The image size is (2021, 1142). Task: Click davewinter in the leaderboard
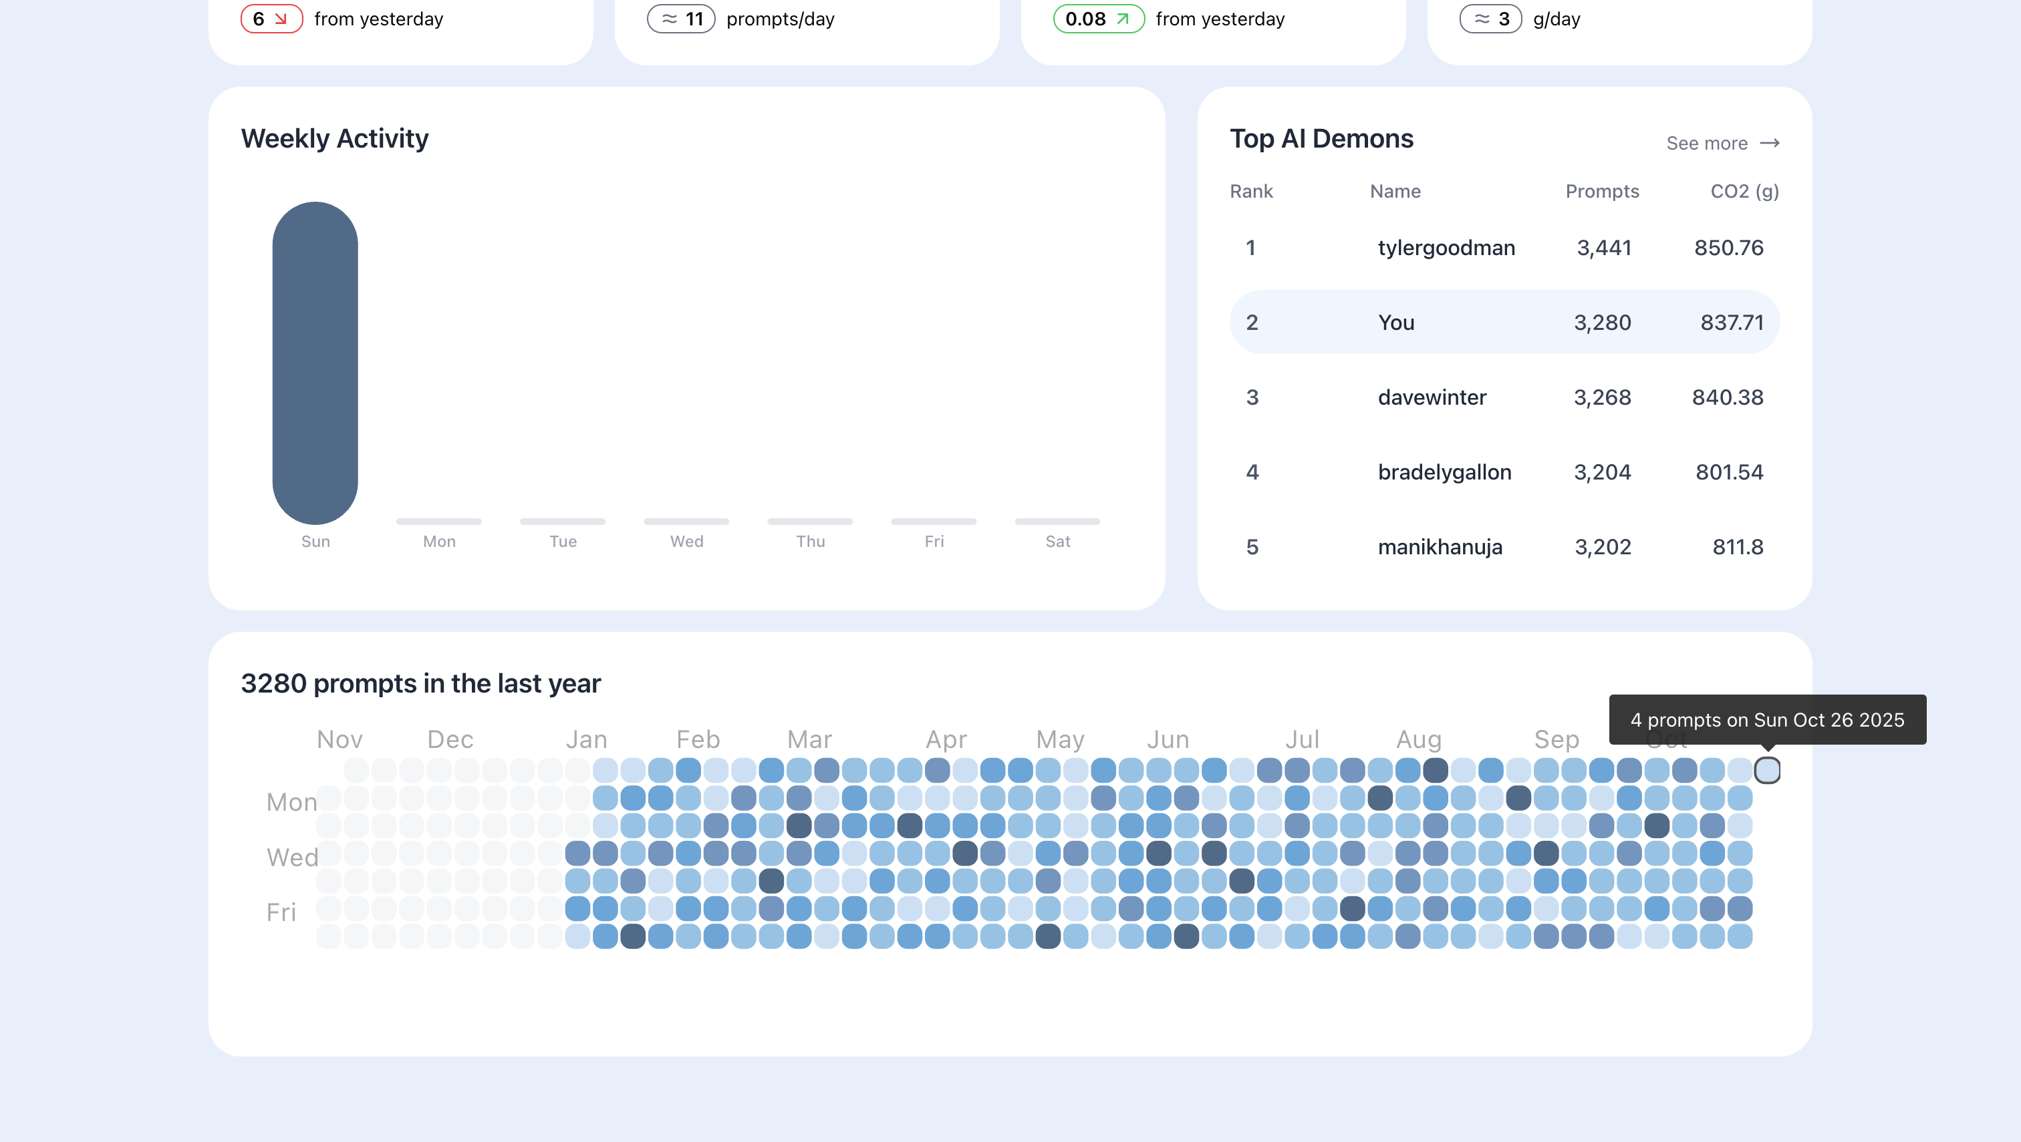(x=1432, y=397)
